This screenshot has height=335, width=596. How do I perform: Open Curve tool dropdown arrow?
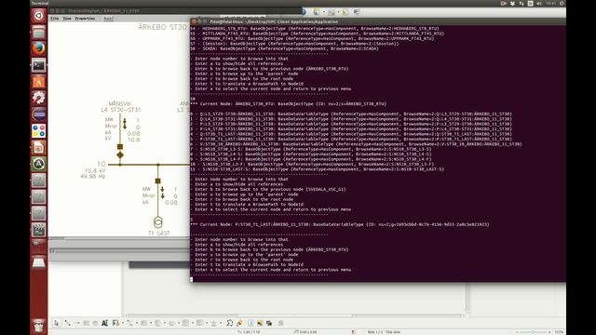point(122,323)
